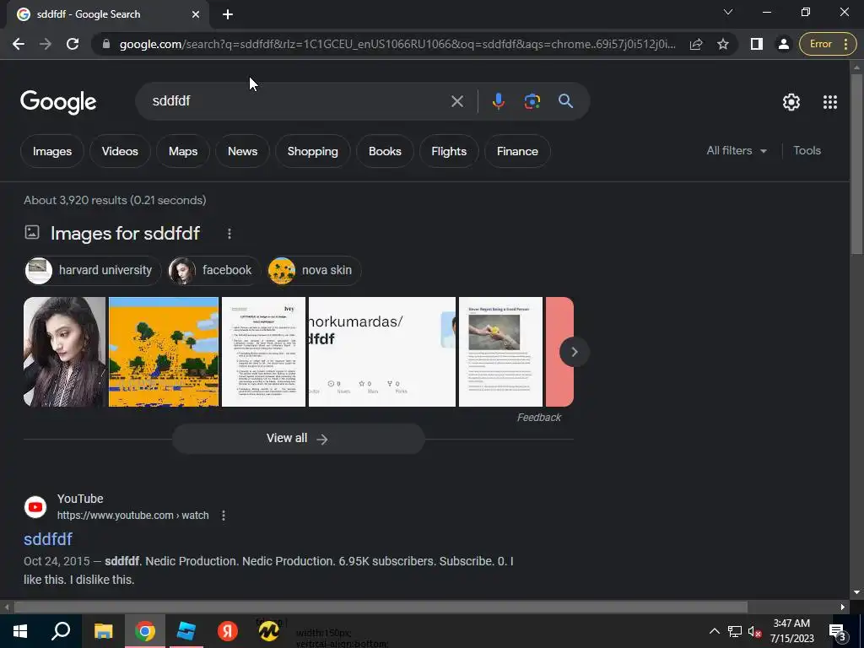
Task: Reload the page with refresh icon
Action: (73, 44)
